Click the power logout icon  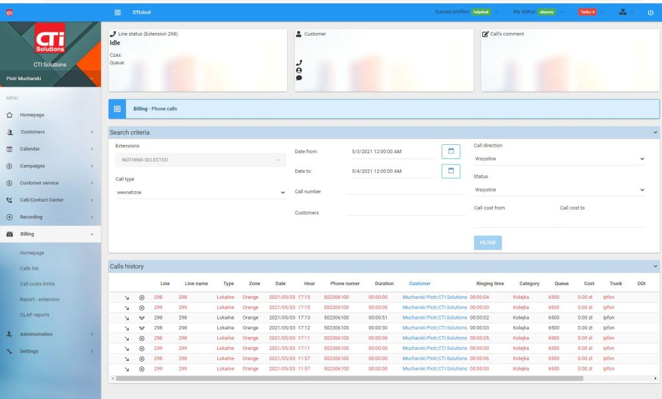[x=650, y=12]
